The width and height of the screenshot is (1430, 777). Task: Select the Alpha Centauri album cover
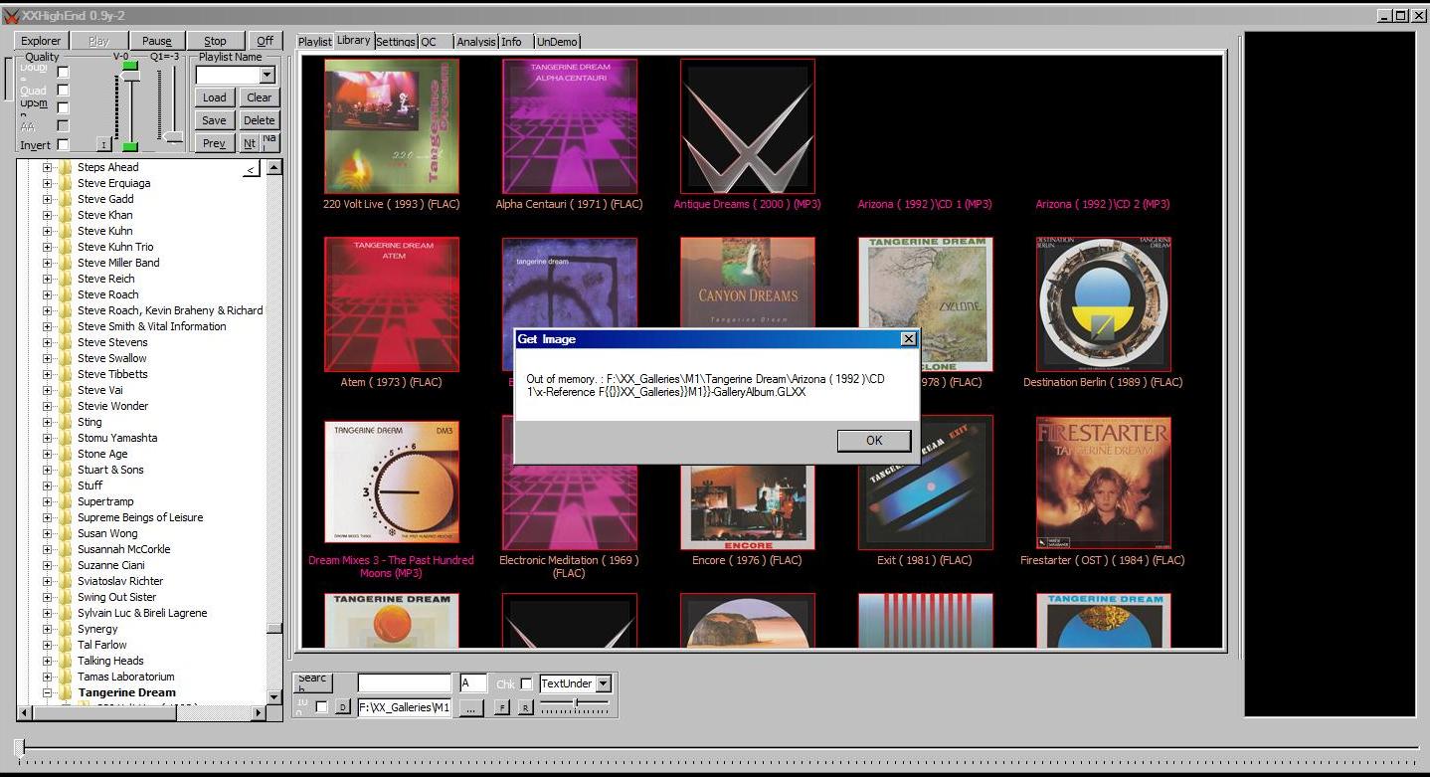[569, 126]
